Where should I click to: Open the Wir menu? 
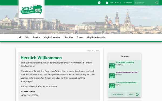(x=27, y=37)
